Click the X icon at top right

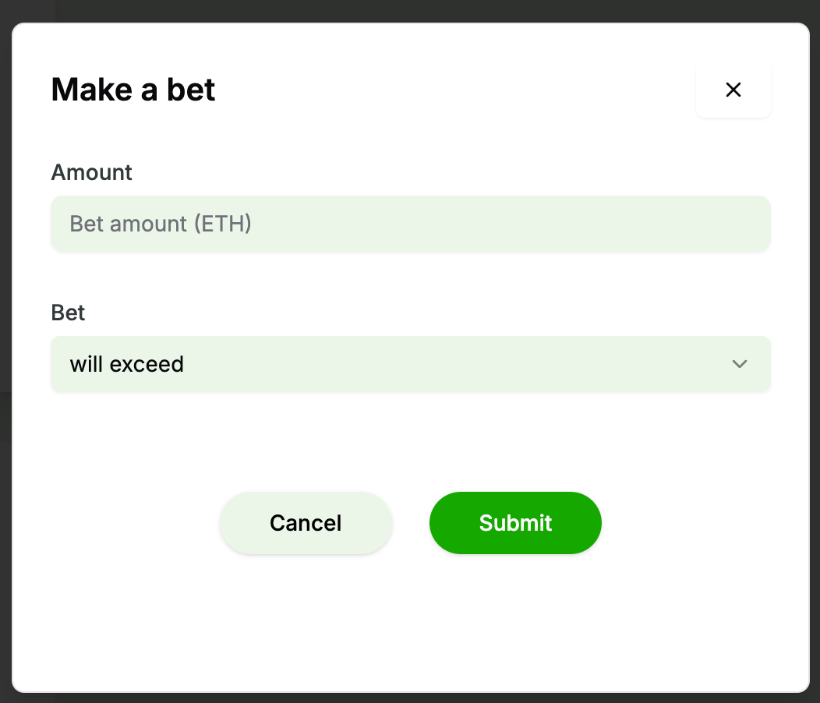pyautogui.click(x=733, y=90)
